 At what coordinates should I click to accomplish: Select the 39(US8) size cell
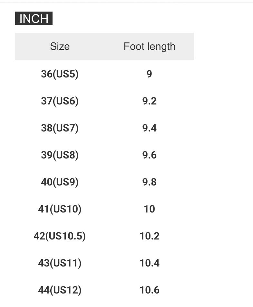[x=60, y=155]
